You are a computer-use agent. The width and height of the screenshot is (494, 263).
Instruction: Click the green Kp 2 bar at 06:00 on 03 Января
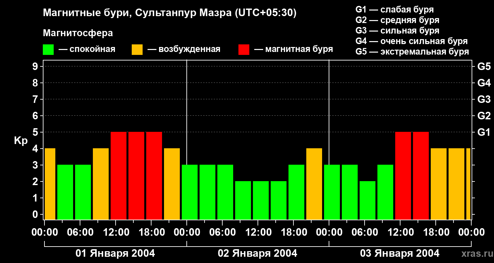pos(368,201)
